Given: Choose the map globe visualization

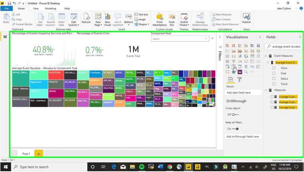Looking at the screenshot, I should (258, 56).
